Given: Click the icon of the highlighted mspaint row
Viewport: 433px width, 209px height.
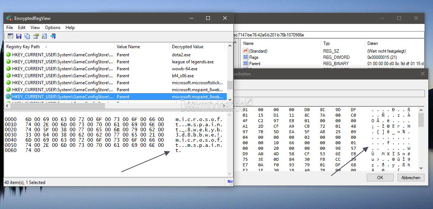Looking at the screenshot, I should (x=8, y=97).
